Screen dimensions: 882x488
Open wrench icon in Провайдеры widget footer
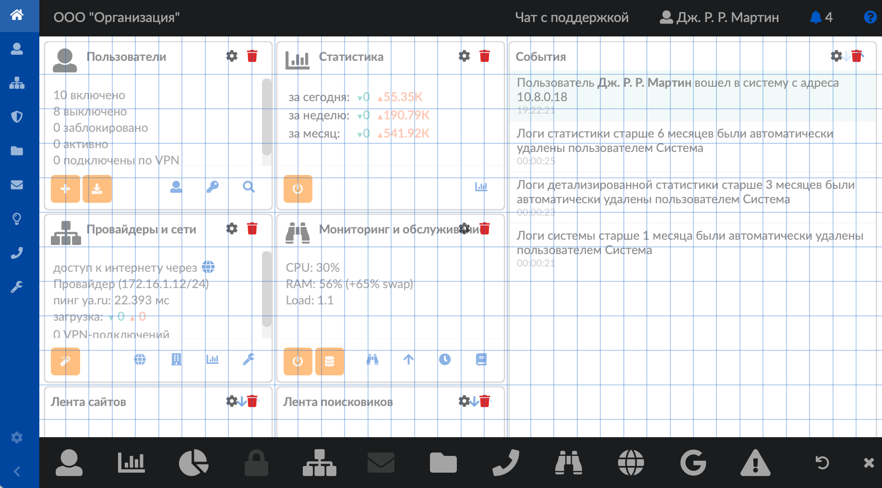point(249,360)
